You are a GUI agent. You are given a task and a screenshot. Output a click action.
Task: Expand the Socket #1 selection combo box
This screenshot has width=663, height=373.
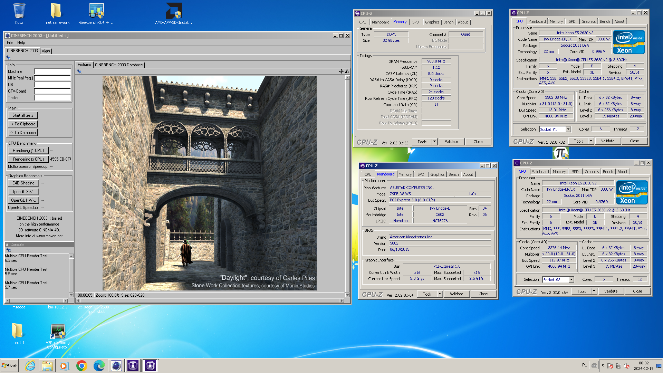[568, 129]
